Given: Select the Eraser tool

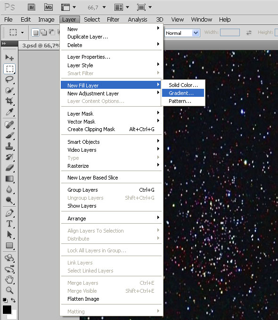Looking at the screenshot, I should click(x=9, y=168).
